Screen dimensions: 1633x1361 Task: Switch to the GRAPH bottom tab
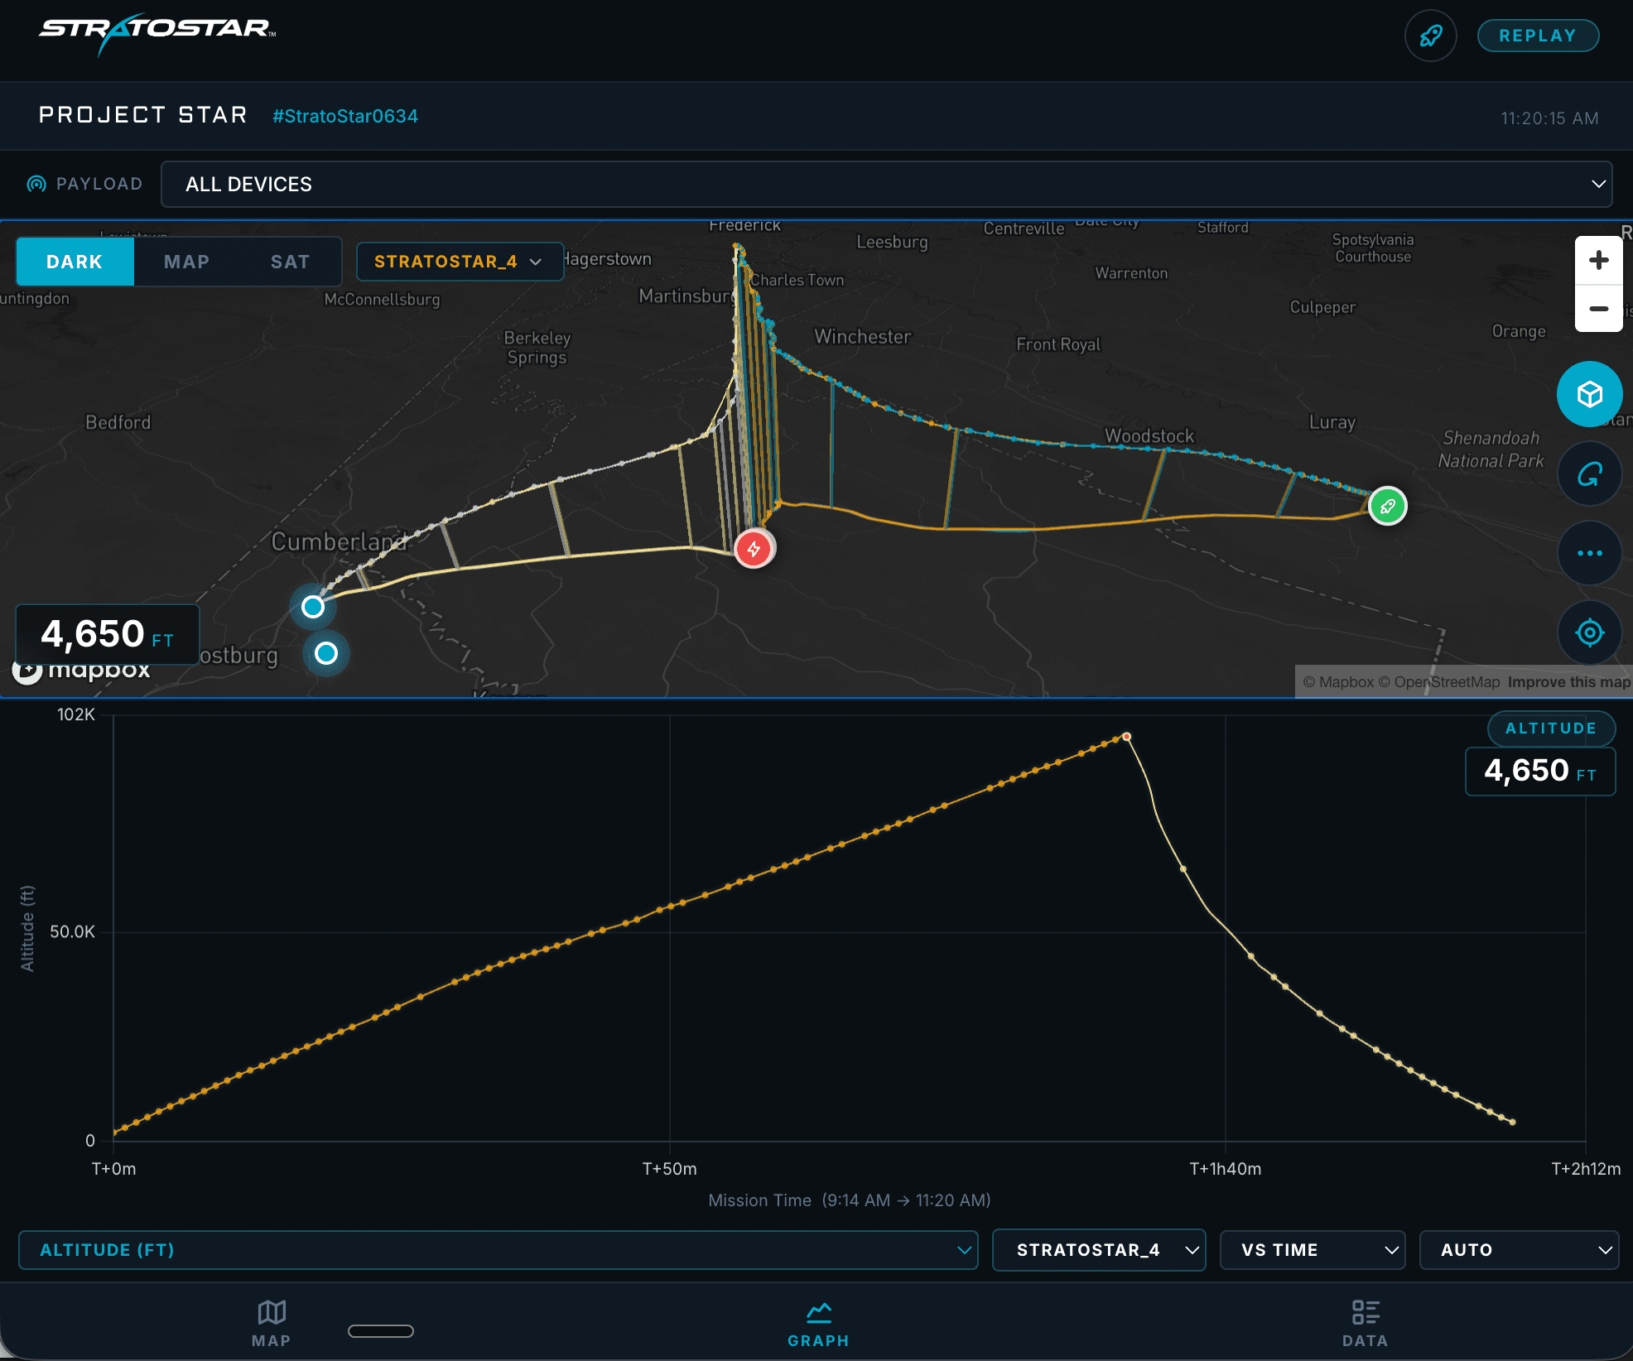pyautogui.click(x=818, y=1323)
